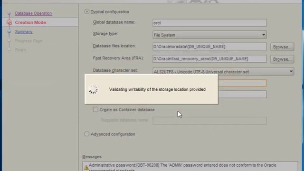Click the Database Operation step marker icon
304x171 pixels.
click(9, 13)
